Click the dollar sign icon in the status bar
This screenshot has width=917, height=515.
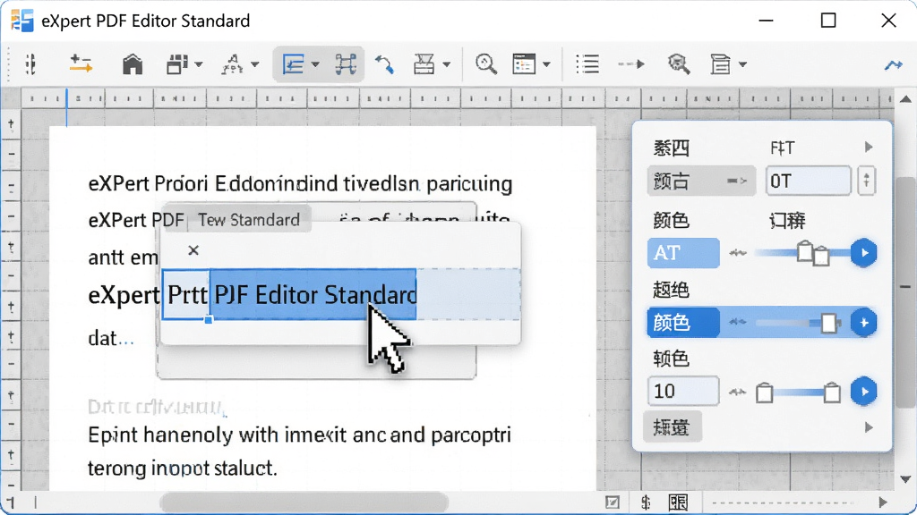(x=646, y=502)
